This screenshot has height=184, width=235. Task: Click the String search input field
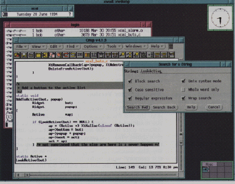185,71
